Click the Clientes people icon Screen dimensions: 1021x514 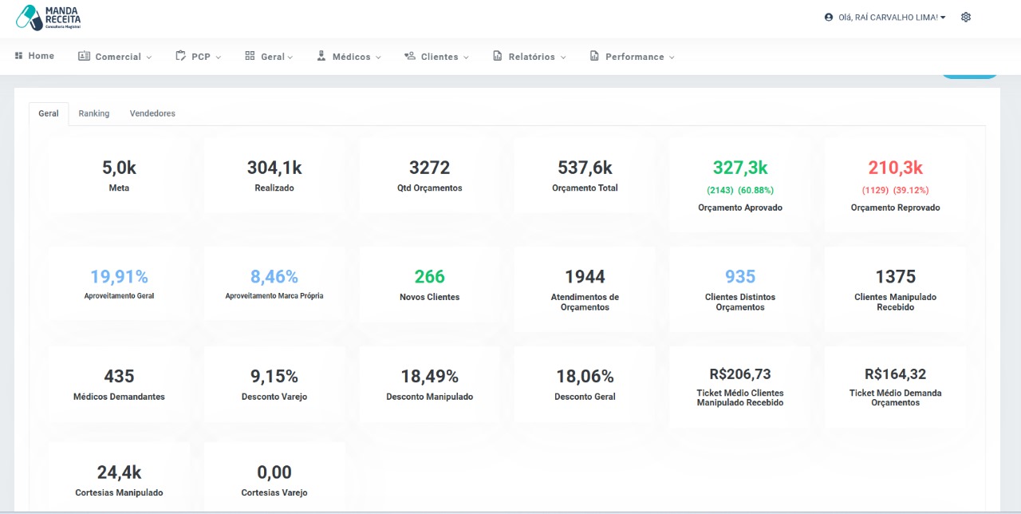pos(410,56)
